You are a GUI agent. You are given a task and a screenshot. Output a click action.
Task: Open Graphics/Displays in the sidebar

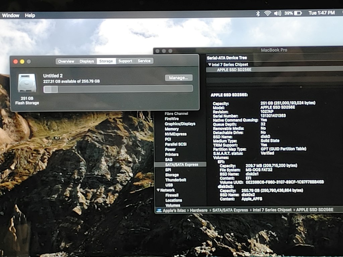pyautogui.click(x=180, y=124)
